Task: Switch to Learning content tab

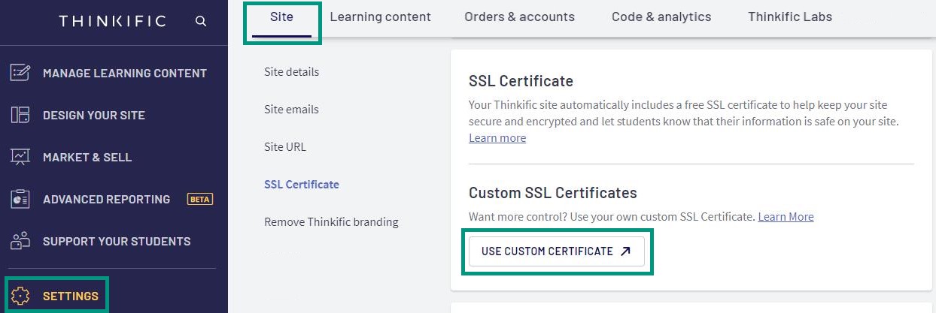Action: tap(380, 17)
